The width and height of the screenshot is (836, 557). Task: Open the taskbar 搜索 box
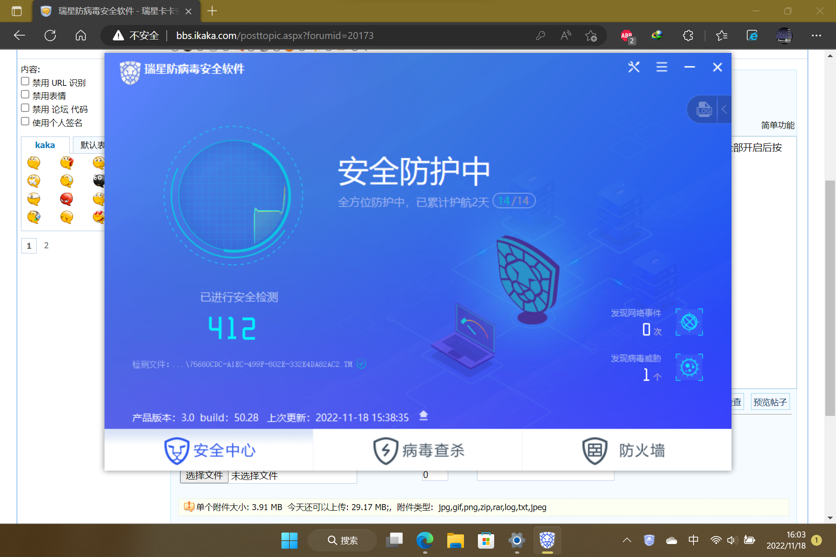click(x=342, y=540)
